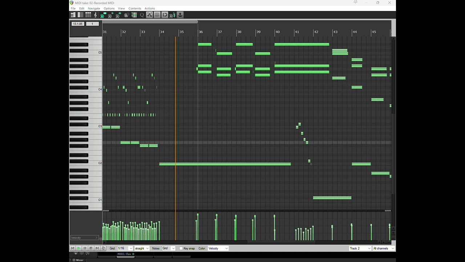Click the velocity bar at measure 40
Screen dimensions: 465x262
(274, 228)
